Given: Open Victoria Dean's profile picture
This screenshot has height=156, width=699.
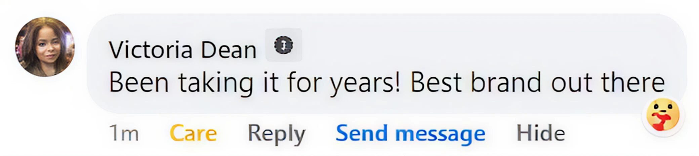Looking at the screenshot, I should pos(45,47).
